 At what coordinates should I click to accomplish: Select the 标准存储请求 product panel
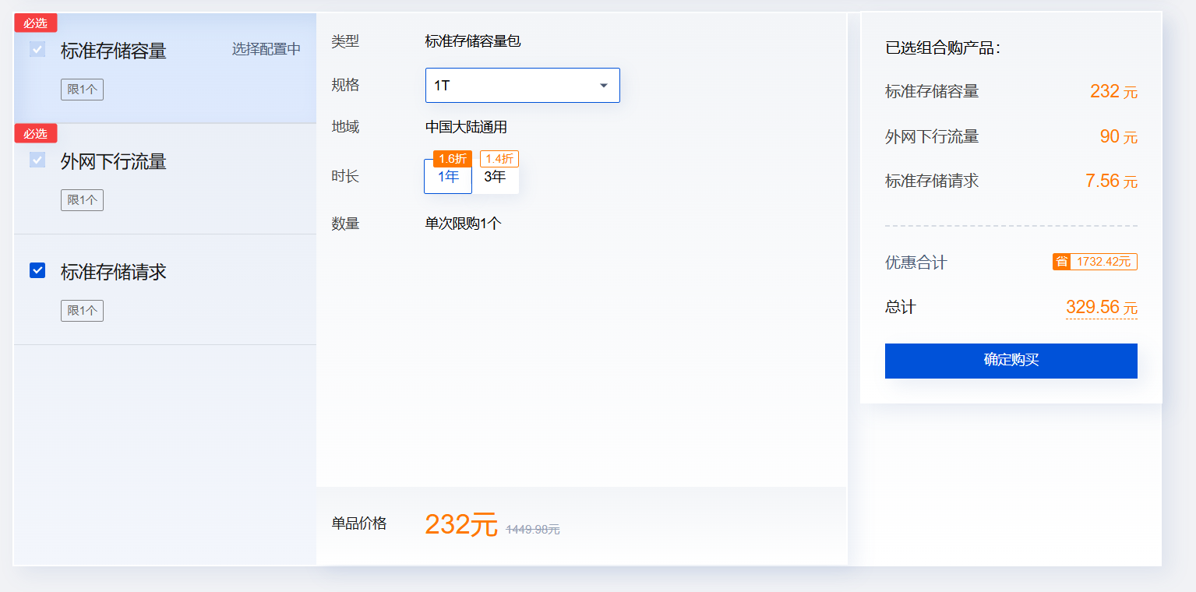pyautogui.click(x=164, y=290)
